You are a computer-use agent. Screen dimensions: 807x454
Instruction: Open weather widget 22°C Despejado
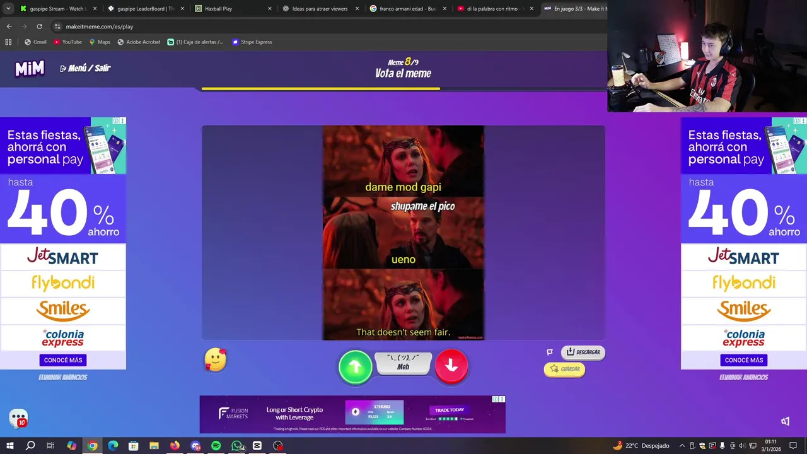[x=641, y=446]
